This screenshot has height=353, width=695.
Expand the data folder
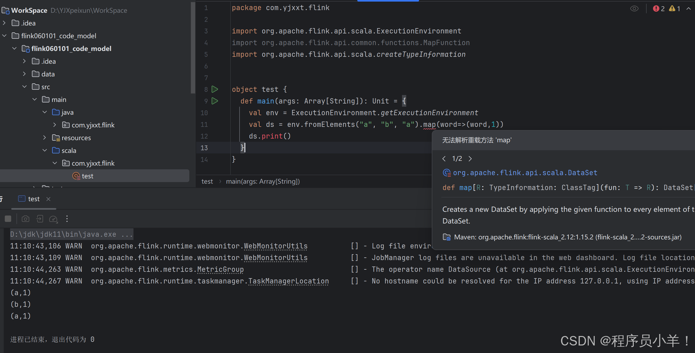click(x=25, y=74)
